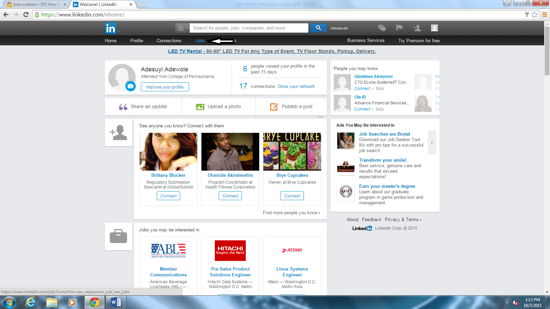Open the Jobs nav menu item
Image resolution: width=550 pixels, height=309 pixels.
pyautogui.click(x=200, y=41)
